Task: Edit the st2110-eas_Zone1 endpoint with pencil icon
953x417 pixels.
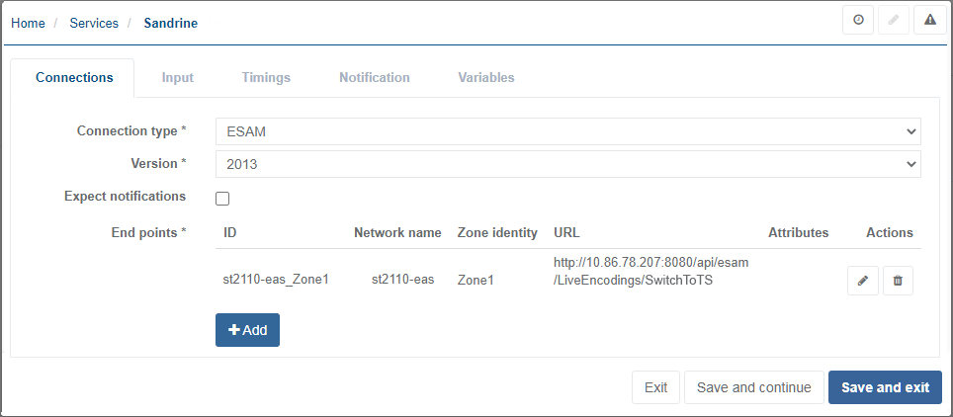Action: [x=862, y=281]
